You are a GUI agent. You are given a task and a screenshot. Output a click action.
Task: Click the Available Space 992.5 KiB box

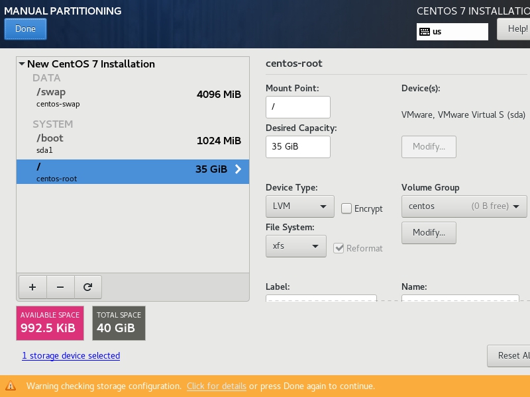tap(50, 323)
